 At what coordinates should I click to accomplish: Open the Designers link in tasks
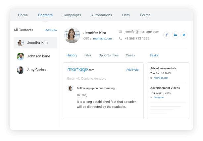tap(159, 98)
